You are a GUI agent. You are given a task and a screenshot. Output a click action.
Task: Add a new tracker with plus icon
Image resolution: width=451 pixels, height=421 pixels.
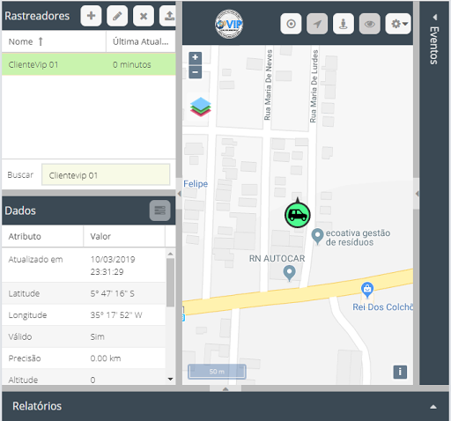tap(91, 16)
